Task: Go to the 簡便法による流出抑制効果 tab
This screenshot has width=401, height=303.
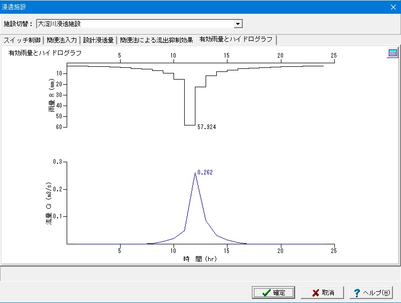Action: [156, 40]
